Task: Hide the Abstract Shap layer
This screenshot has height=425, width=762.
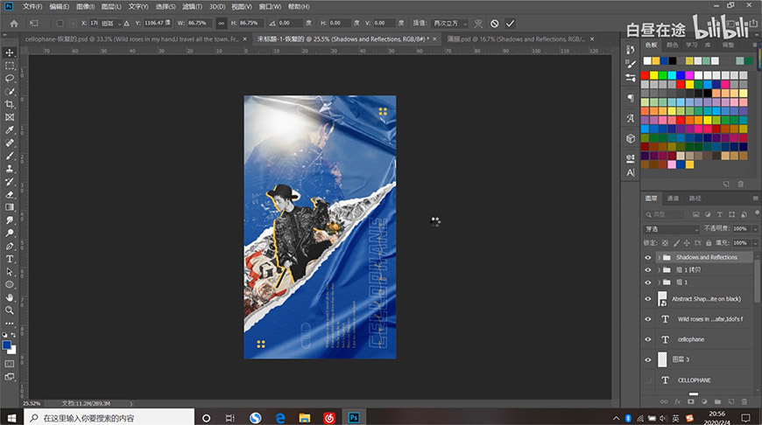Action: (x=648, y=299)
